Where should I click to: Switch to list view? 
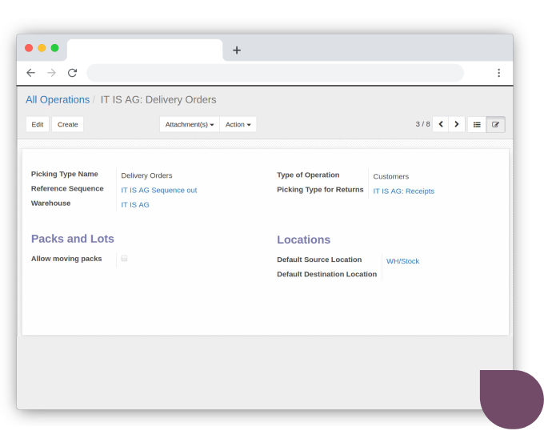pos(477,124)
